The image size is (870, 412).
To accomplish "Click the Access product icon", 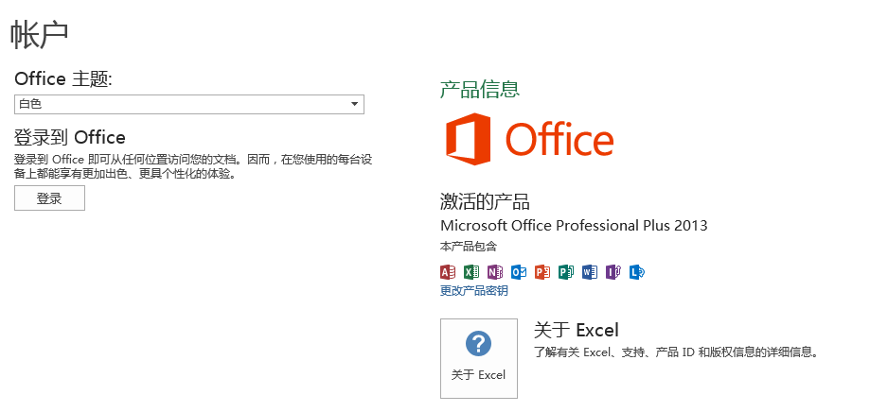I will [448, 272].
